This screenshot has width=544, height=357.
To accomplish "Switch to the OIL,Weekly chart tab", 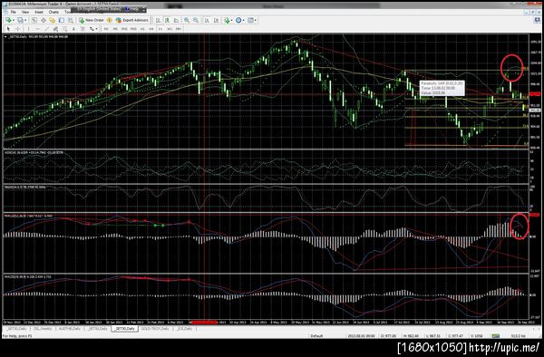I will click(x=43, y=328).
